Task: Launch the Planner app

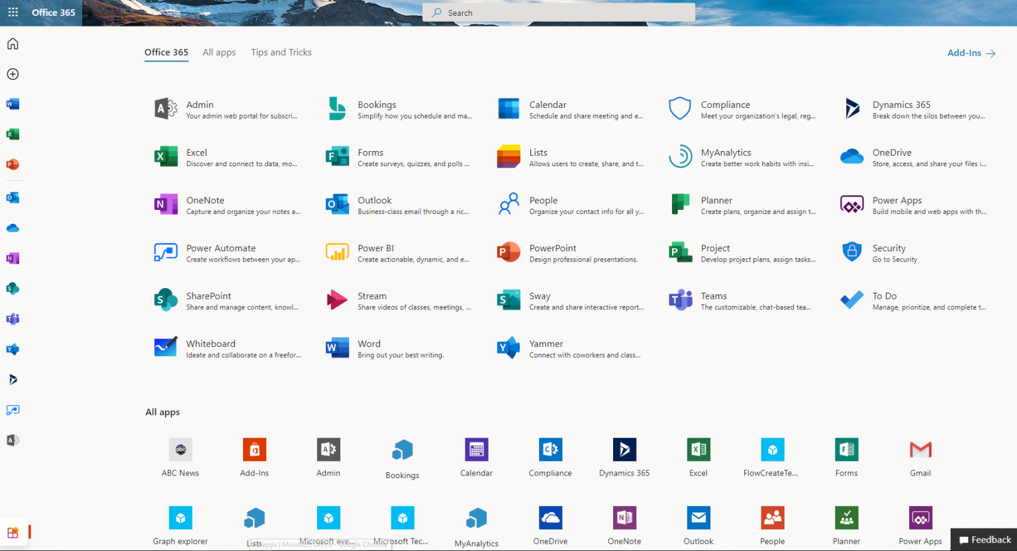Action: [x=716, y=200]
